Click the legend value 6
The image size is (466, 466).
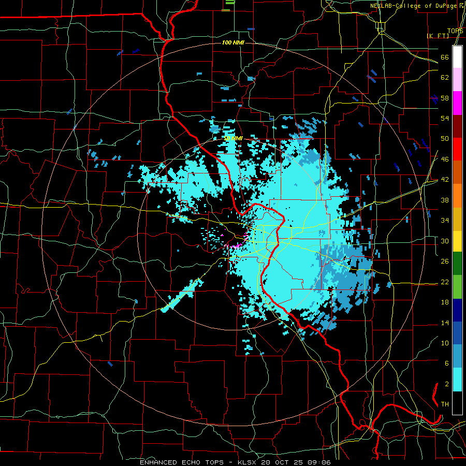(x=446, y=363)
